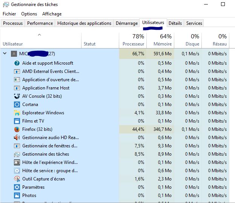Select the Explorateur Windows process name

43,113
